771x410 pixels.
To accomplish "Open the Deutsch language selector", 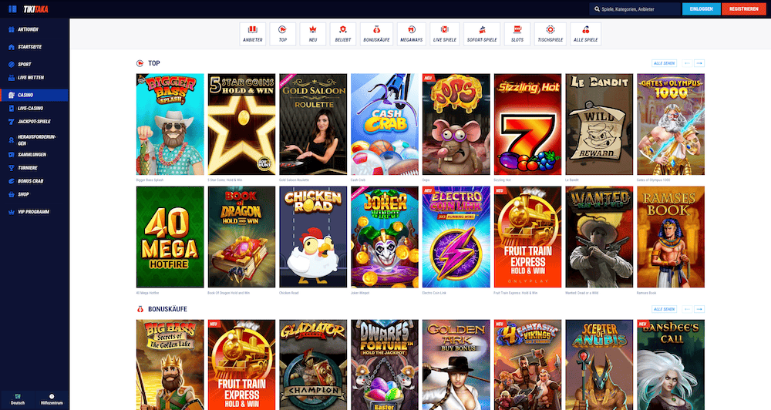I will pos(18,399).
